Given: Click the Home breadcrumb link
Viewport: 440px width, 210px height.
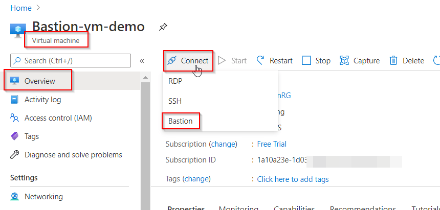Looking at the screenshot, I should [x=21, y=8].
